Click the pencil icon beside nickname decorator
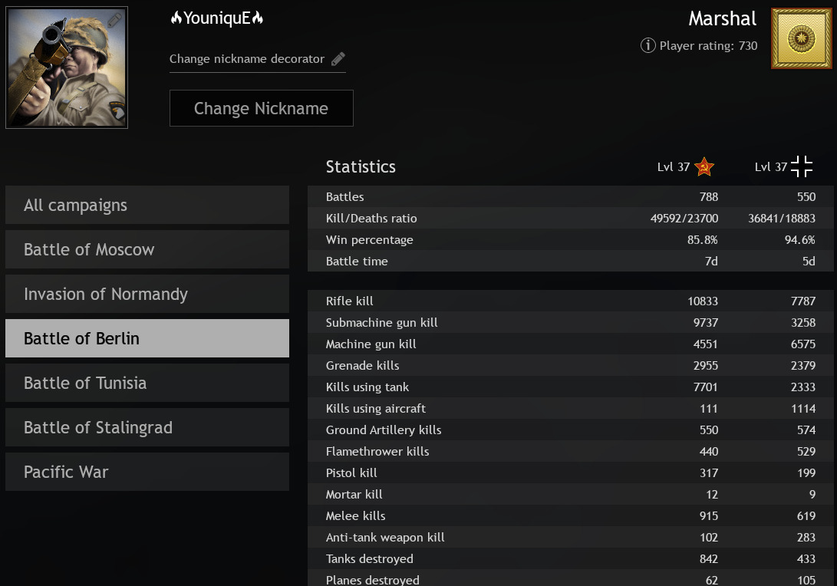The image size is (837, 586). (x=338, y=59)
